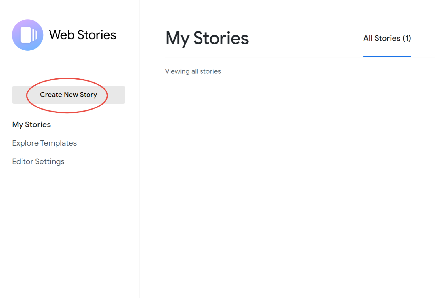435x298 pixels.
Task: Start a new story with the highlighted button
Action: [68, 95]
